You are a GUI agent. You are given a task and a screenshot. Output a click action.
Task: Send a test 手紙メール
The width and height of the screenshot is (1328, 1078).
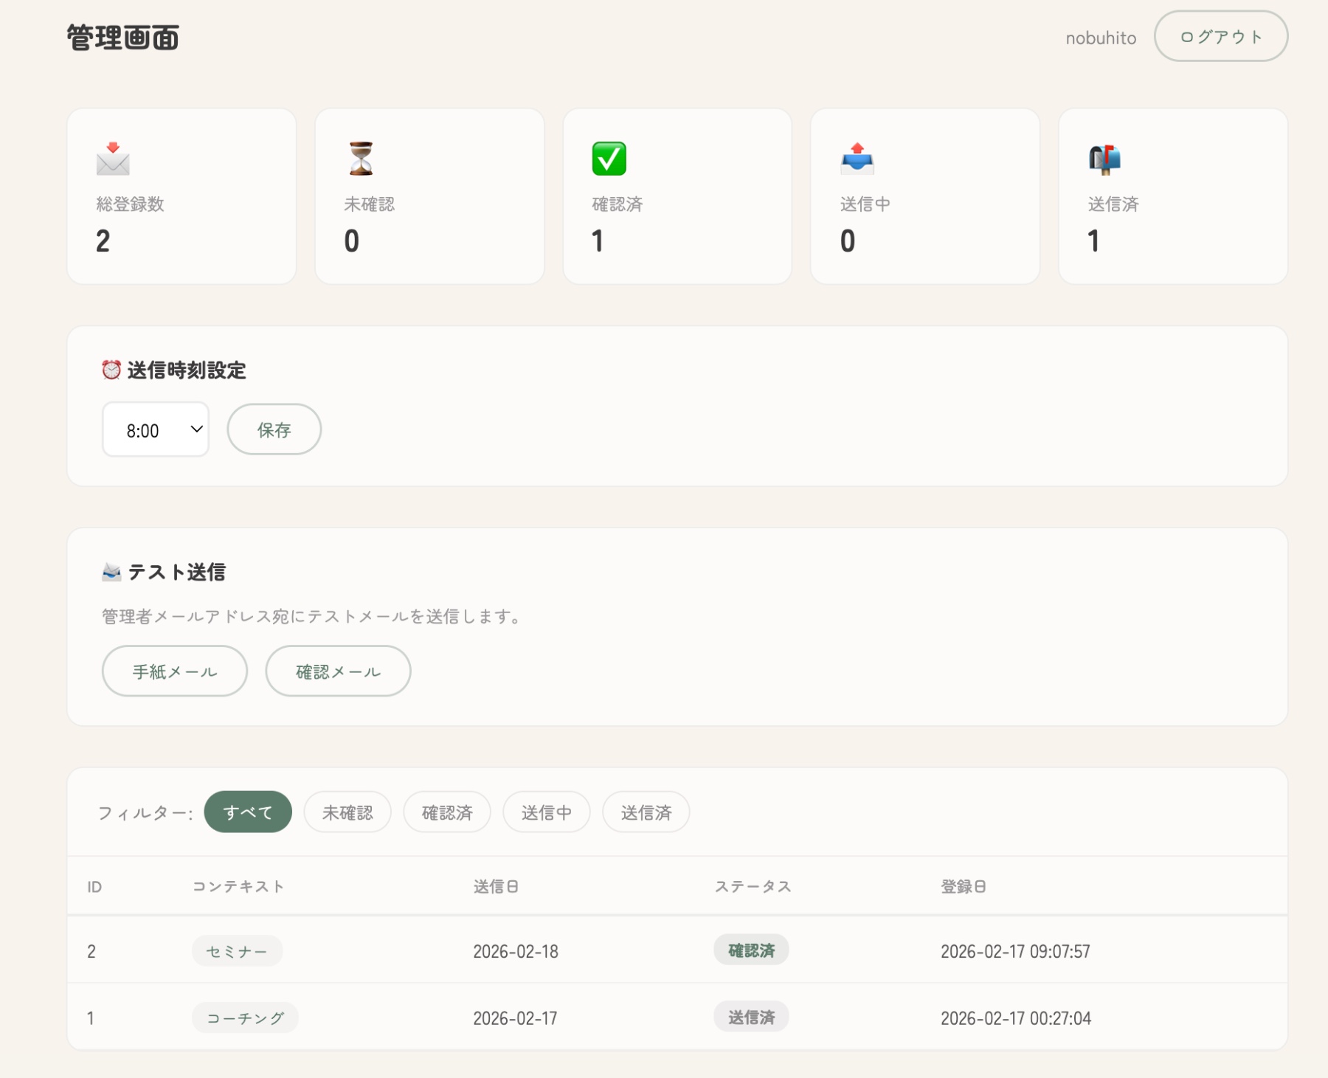point(175,671)
